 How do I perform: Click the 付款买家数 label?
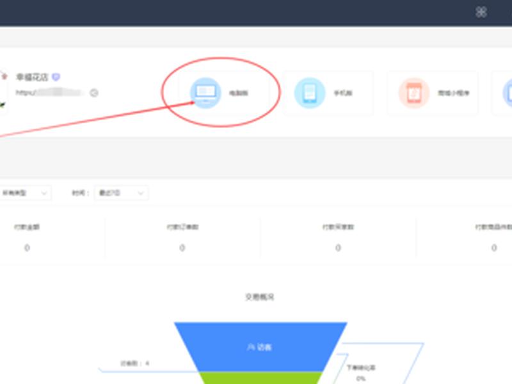[338, 227]
